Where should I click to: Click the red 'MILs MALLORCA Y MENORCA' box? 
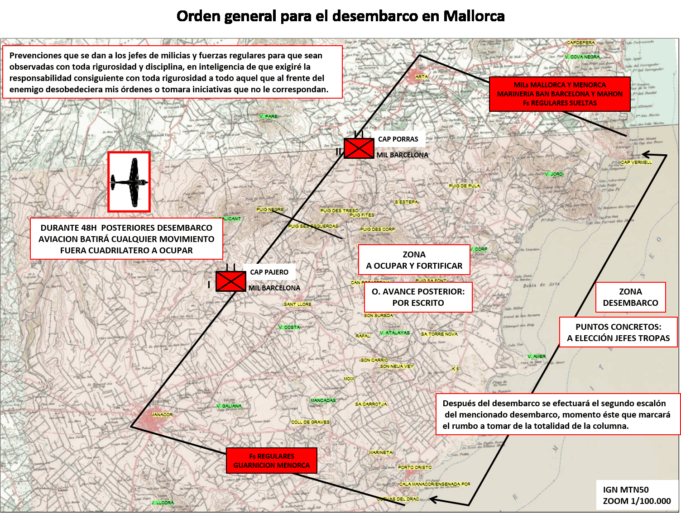point(560,94)
